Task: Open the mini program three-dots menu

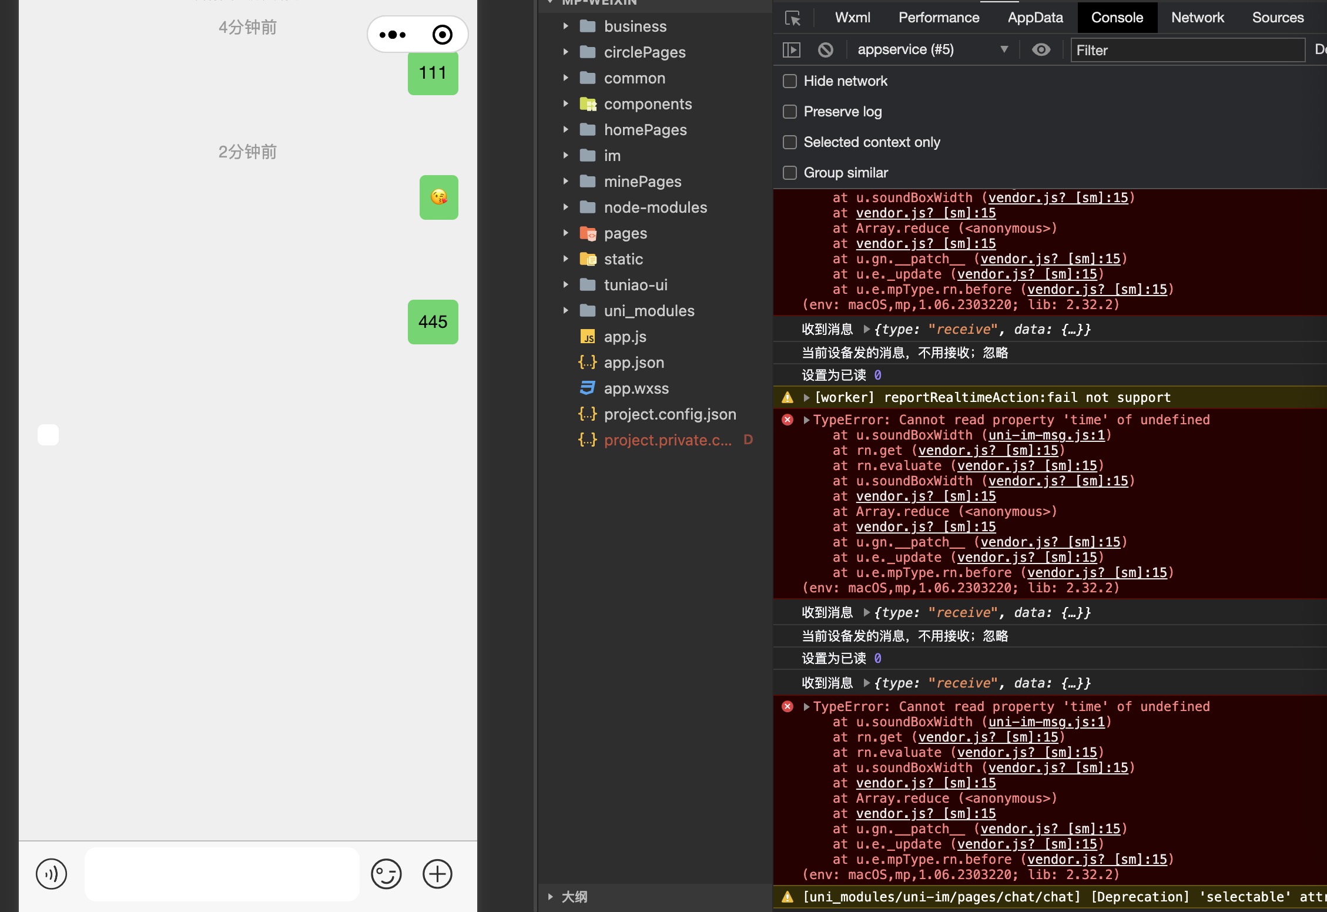Action: 393,35
